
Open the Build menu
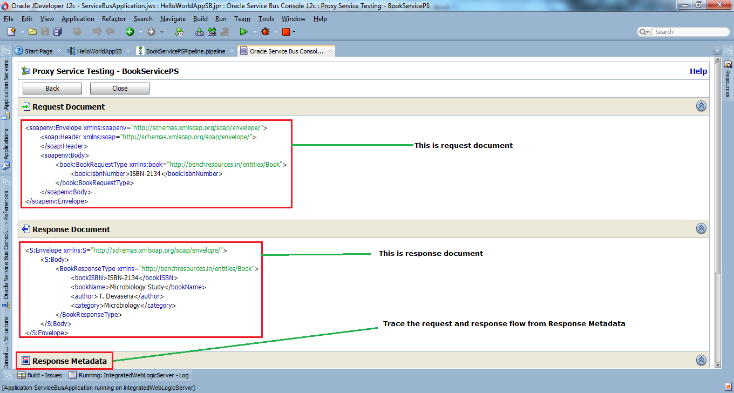click(x=200, y=19)
